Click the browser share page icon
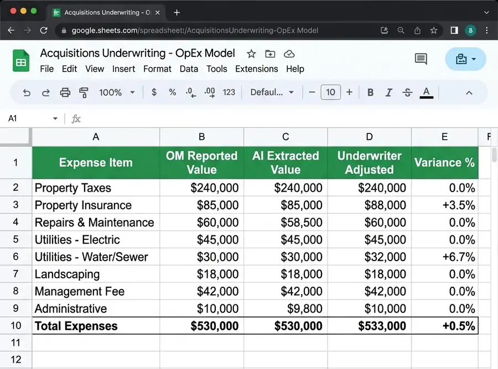The height and width of the screenshot is (369, 498). coord(417,30)
